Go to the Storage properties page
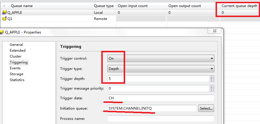260x124 pixels. pyautogui.click(x=16, y=74)
